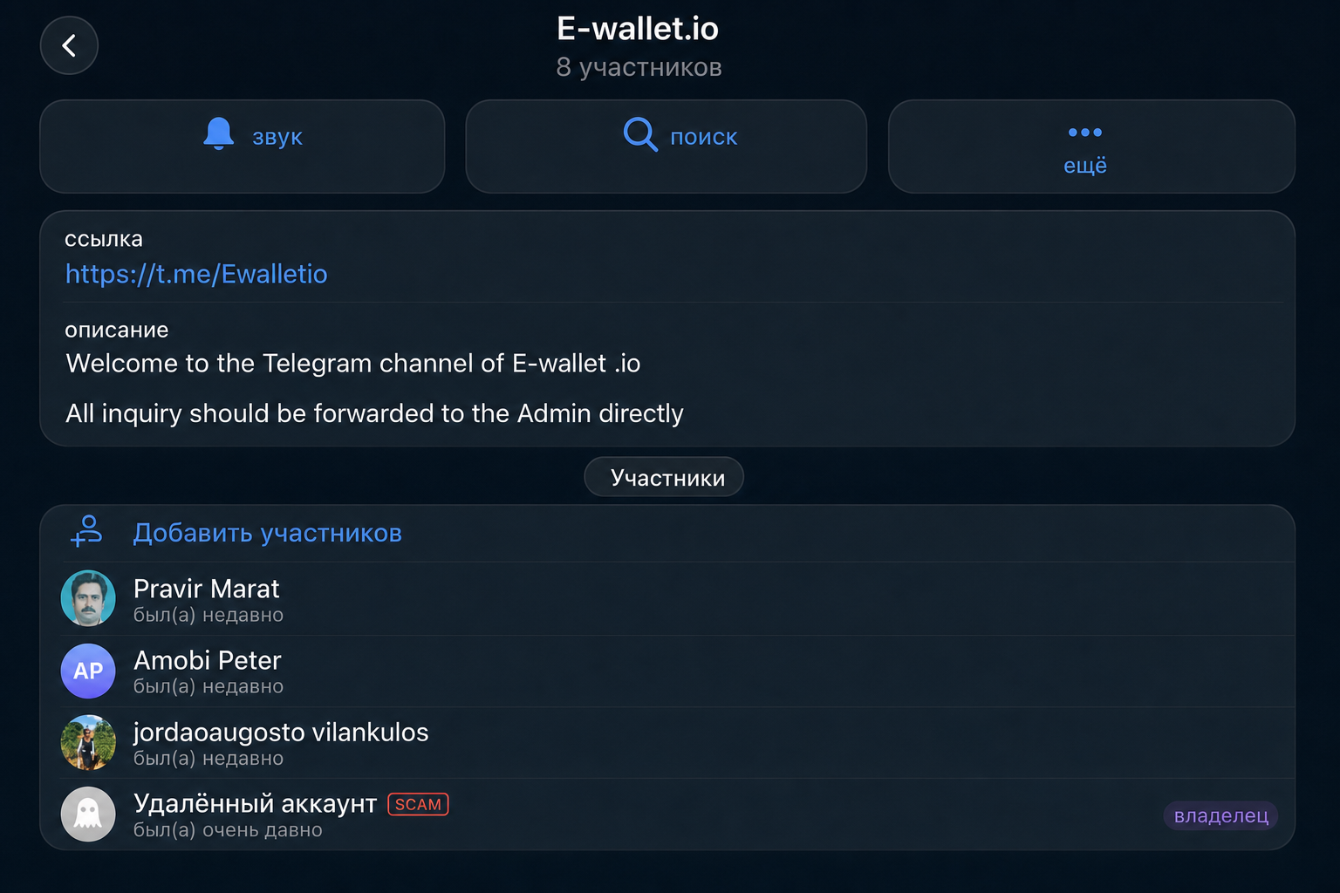Go back using the chevron arrow button
1340x893 pixels.
coord(69,45)
